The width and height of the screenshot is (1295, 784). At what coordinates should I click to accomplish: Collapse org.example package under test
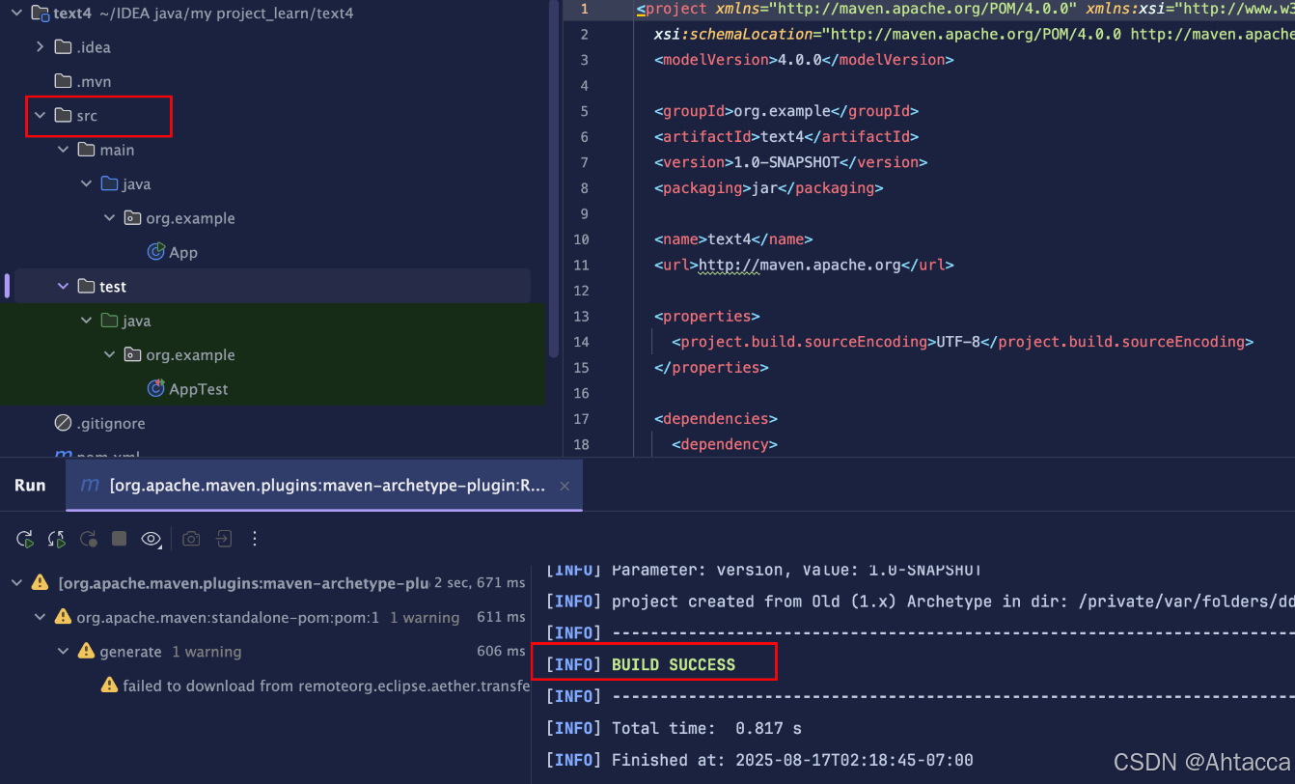pyautogui.click(x=110, y=354)
